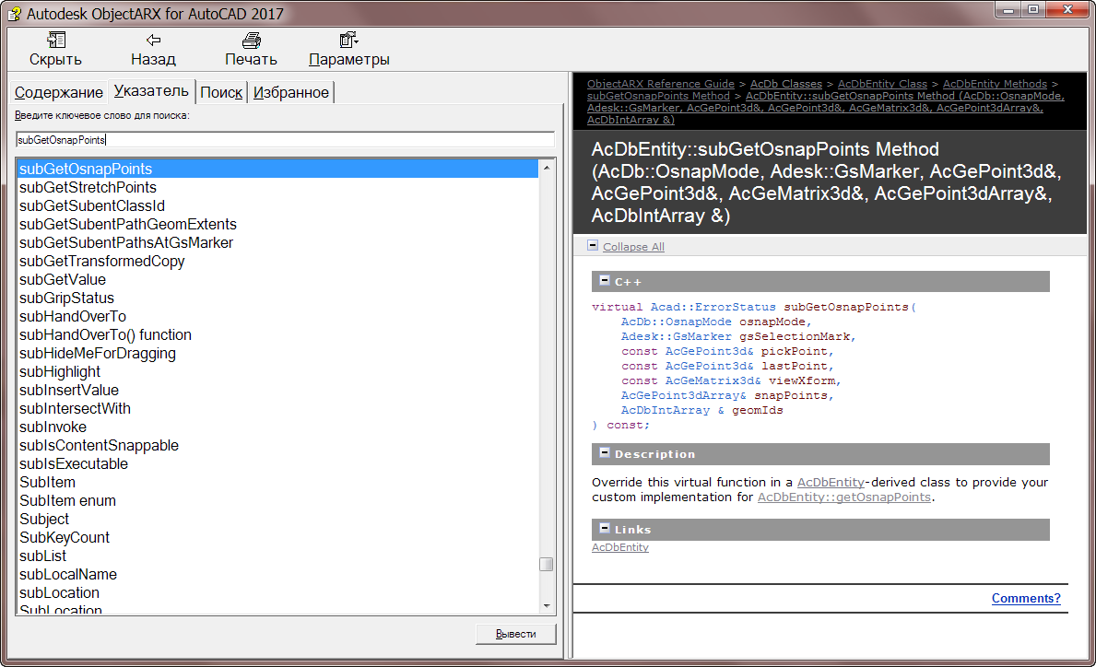Click the Comments? link
The image size is (1096, 667).
(x=1026, y=598)
